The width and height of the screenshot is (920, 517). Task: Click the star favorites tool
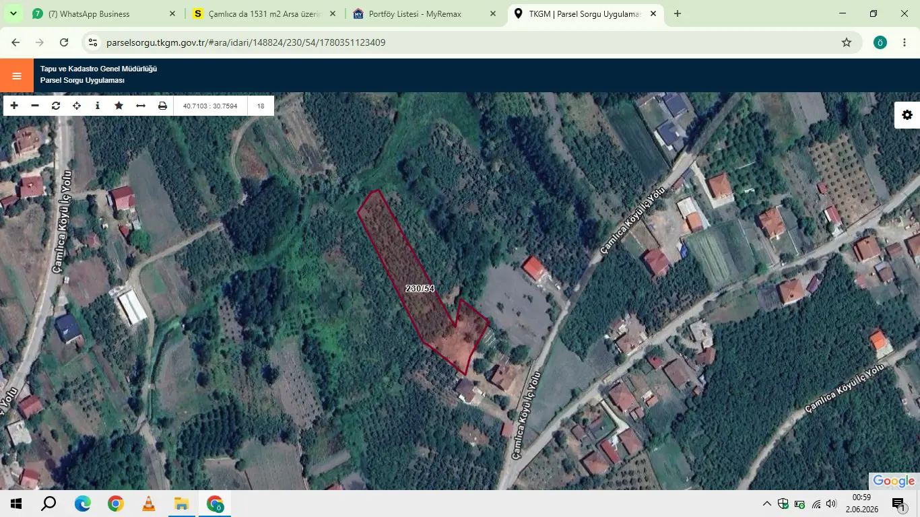point(119,106)
